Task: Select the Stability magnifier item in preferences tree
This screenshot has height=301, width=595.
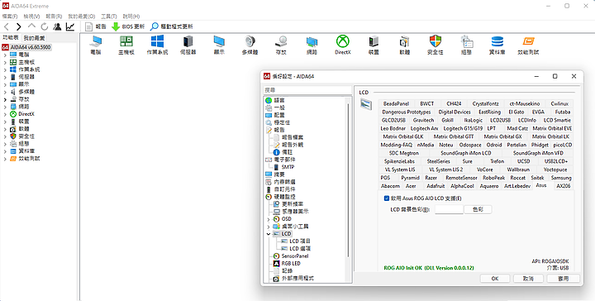Action: click(282, 122)
